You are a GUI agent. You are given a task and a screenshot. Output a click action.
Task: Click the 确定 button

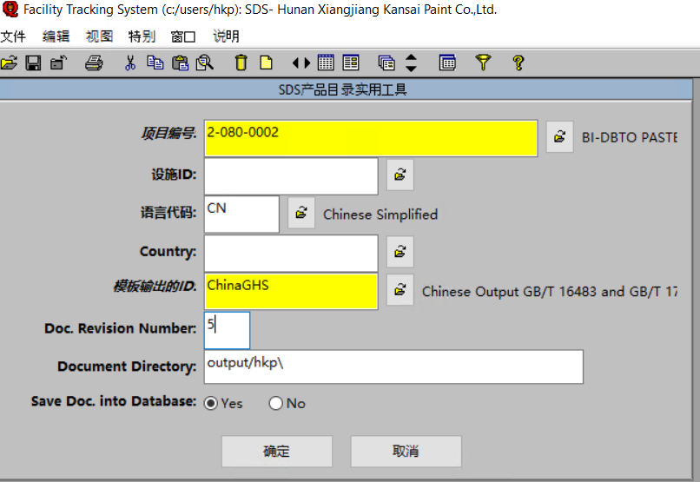coord(277,452)
